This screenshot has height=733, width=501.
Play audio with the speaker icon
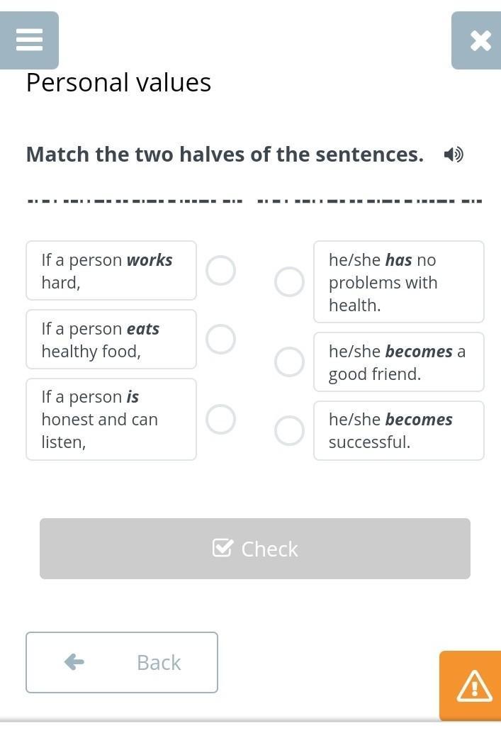click(453, 155)
